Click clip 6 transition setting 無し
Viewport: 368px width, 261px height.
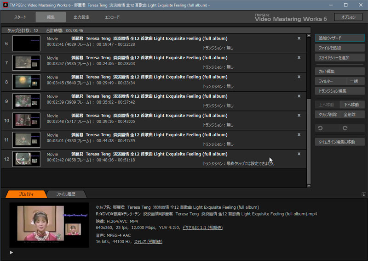click(230, 48)
